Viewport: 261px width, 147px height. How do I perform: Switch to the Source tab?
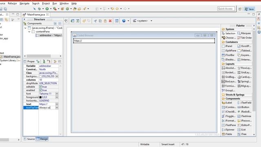(x=29, y=139)
